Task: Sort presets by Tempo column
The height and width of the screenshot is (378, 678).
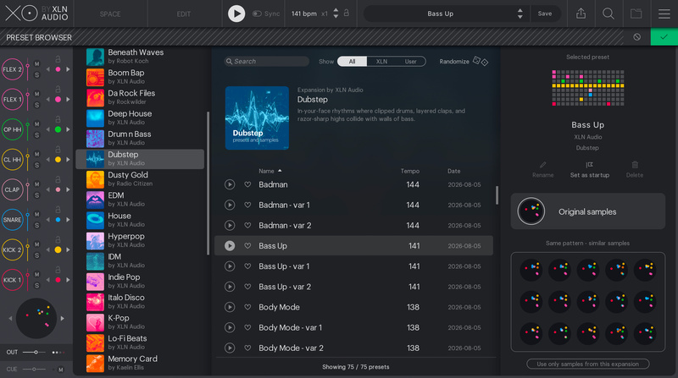Action: pos(409,171)
